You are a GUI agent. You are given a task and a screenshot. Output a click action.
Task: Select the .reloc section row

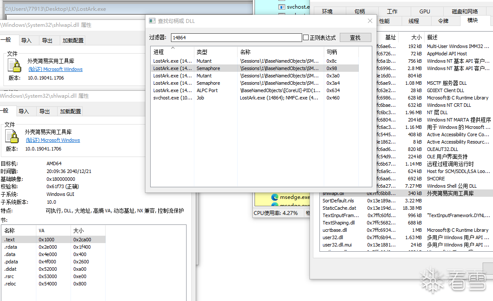coord(54,284)
